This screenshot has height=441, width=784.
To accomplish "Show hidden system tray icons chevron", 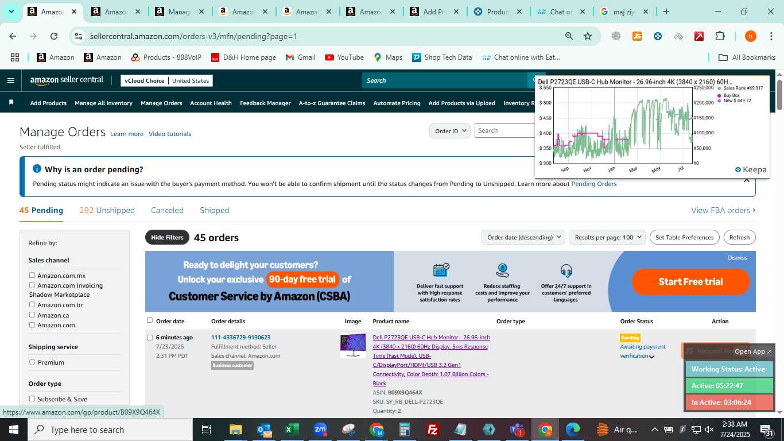I will (x=654, y=430).
